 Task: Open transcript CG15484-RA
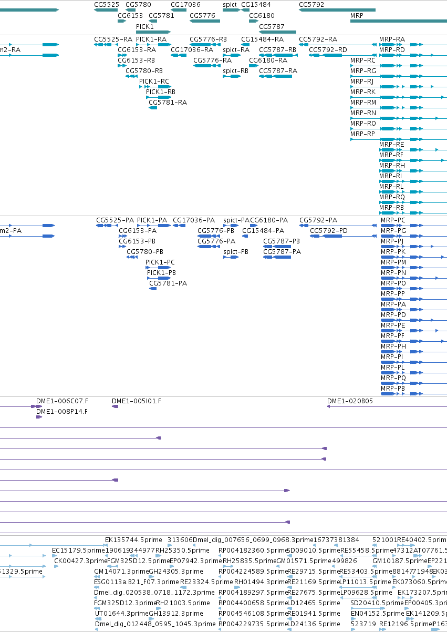click(262, 39)
